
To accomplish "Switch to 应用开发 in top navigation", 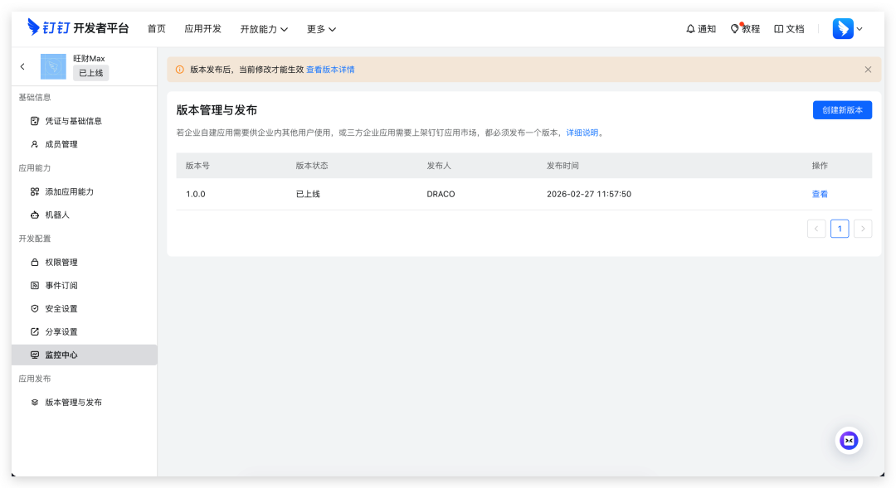I will [x=202, y=29].
